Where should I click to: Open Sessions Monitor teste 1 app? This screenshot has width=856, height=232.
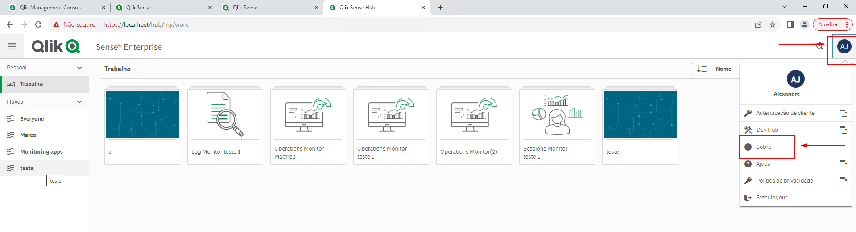pos(557,126)
